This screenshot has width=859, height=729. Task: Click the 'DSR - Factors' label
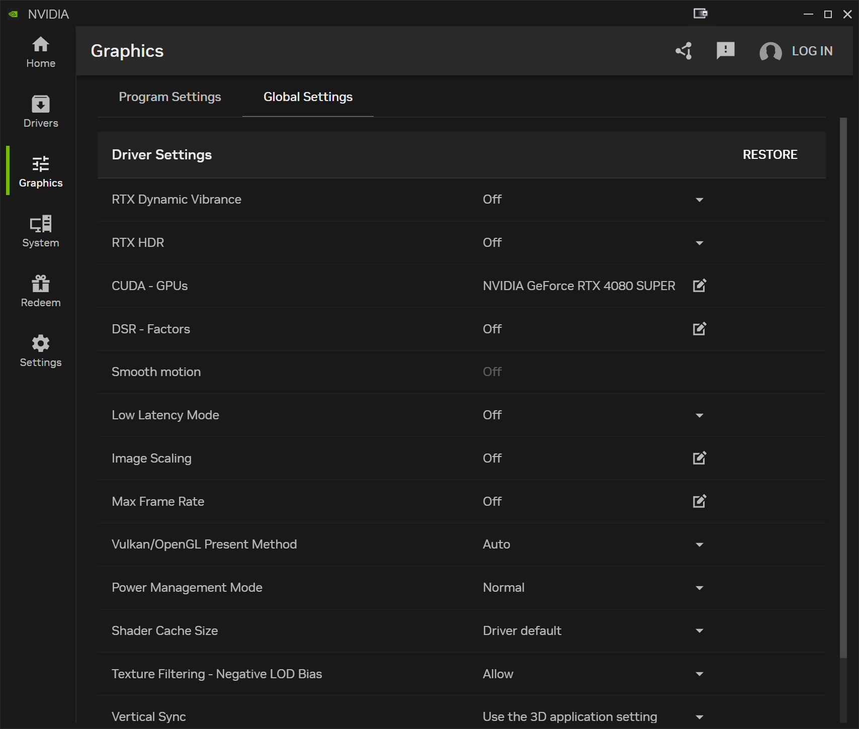click(x=151, y=329)
